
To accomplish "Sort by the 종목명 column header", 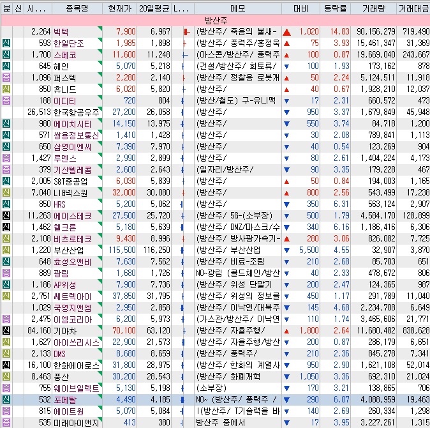I will (x=77, y=9).
